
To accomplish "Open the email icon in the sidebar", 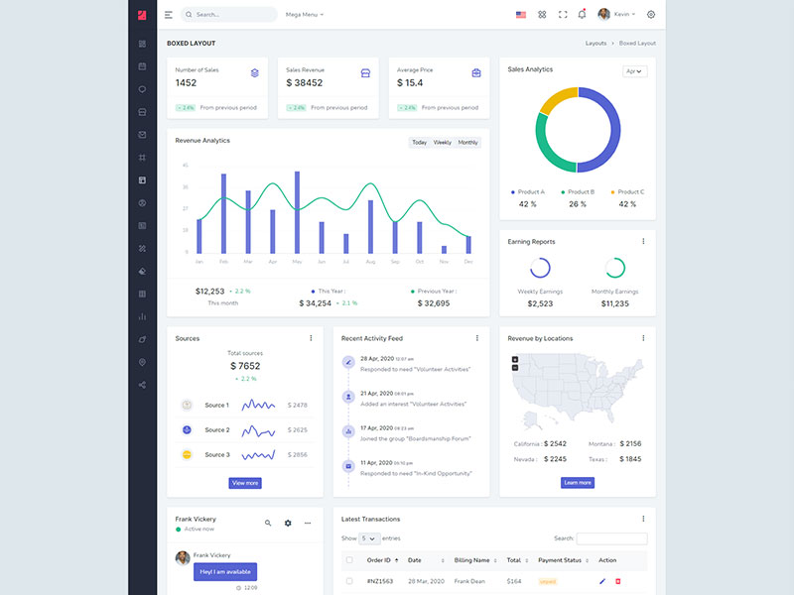I will coord(142,135).
